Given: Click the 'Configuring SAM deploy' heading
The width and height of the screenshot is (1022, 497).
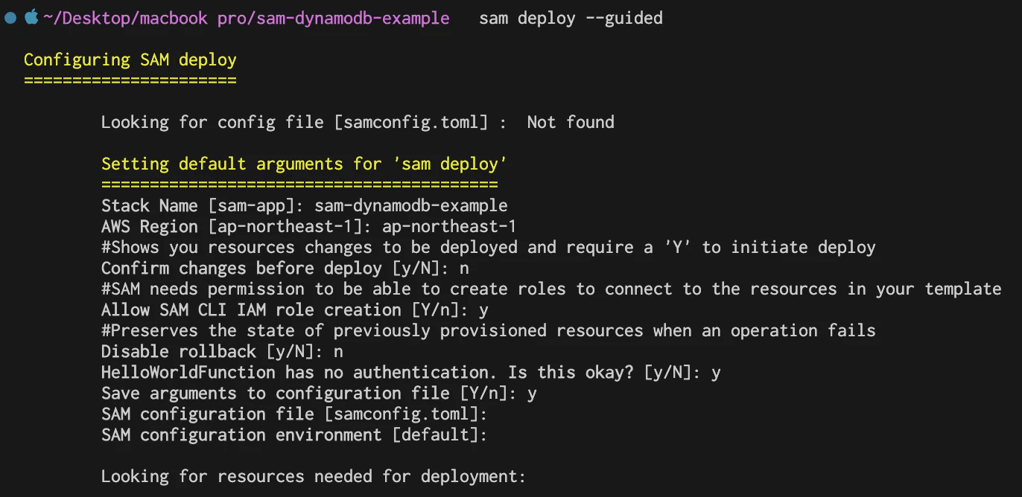Looking at the screenshot, I should tap(130, 60).
